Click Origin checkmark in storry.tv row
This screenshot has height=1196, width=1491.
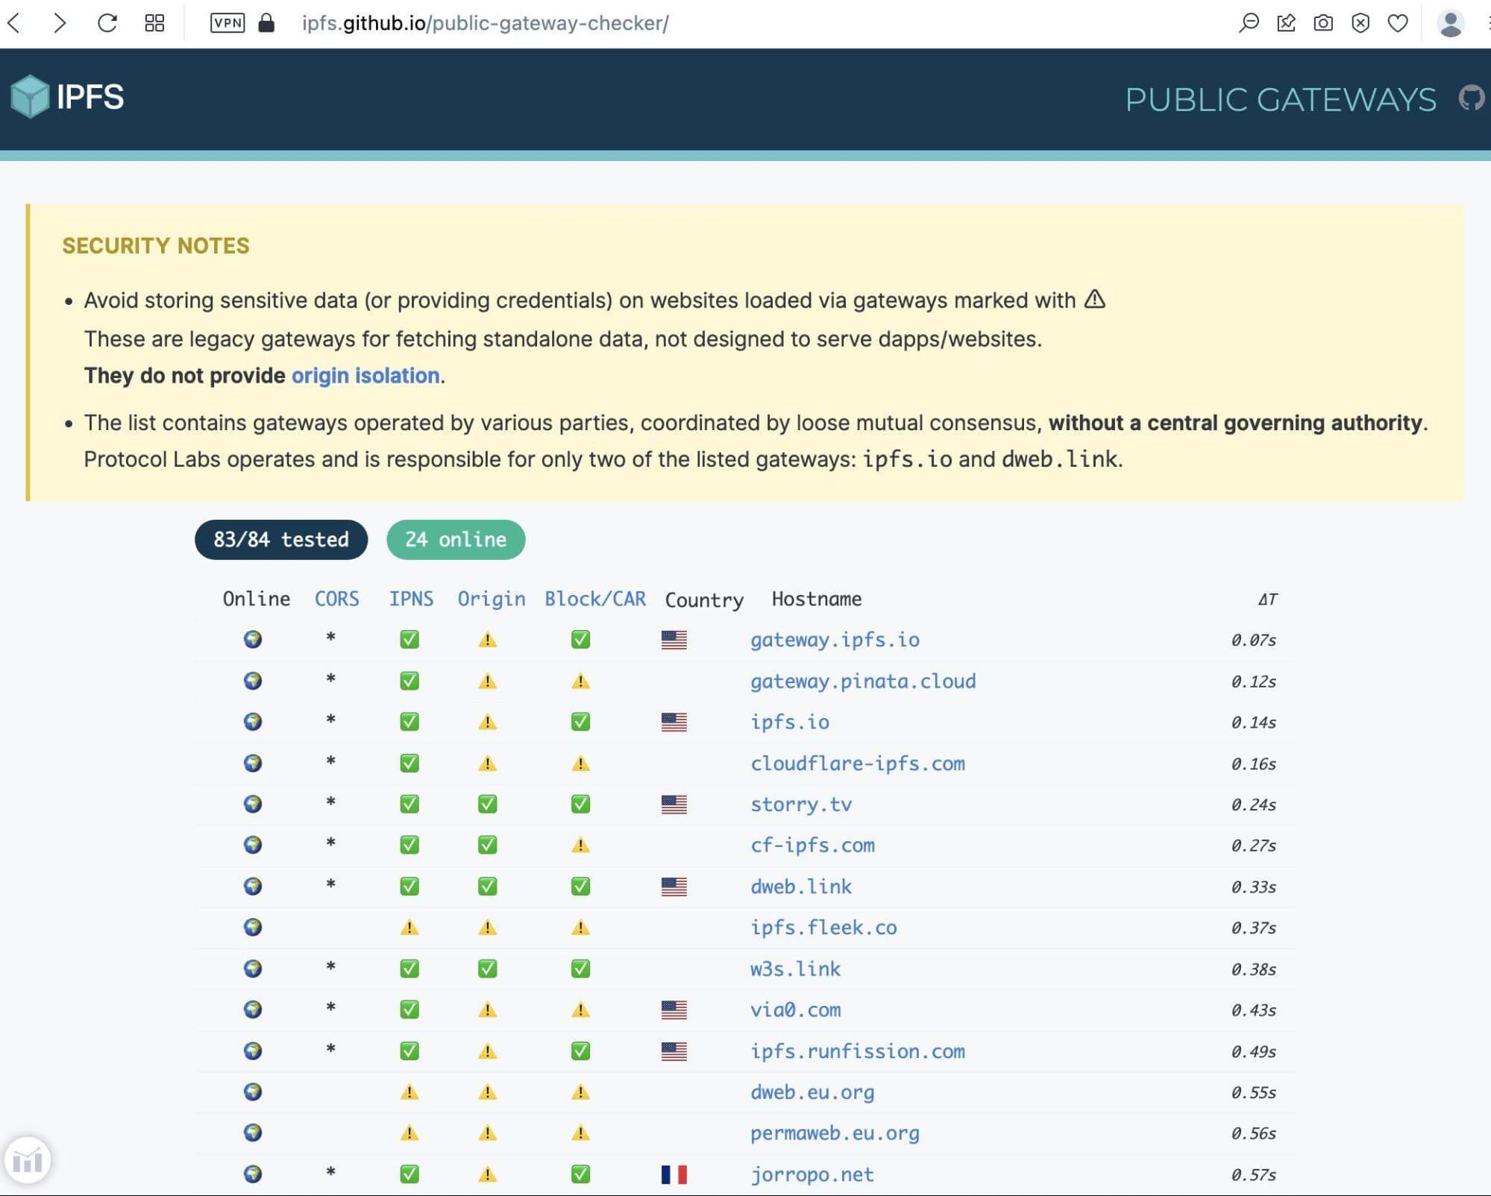point(487,805)
